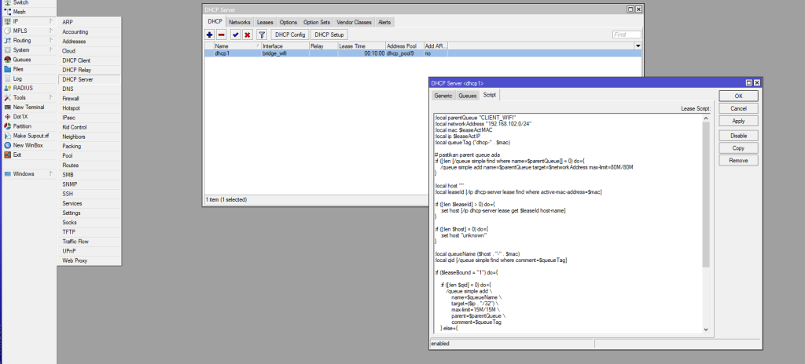805x364 pixels.
Task: Switch to the Alerts tab
Action: pyautogui.click(x=384, y=23)
